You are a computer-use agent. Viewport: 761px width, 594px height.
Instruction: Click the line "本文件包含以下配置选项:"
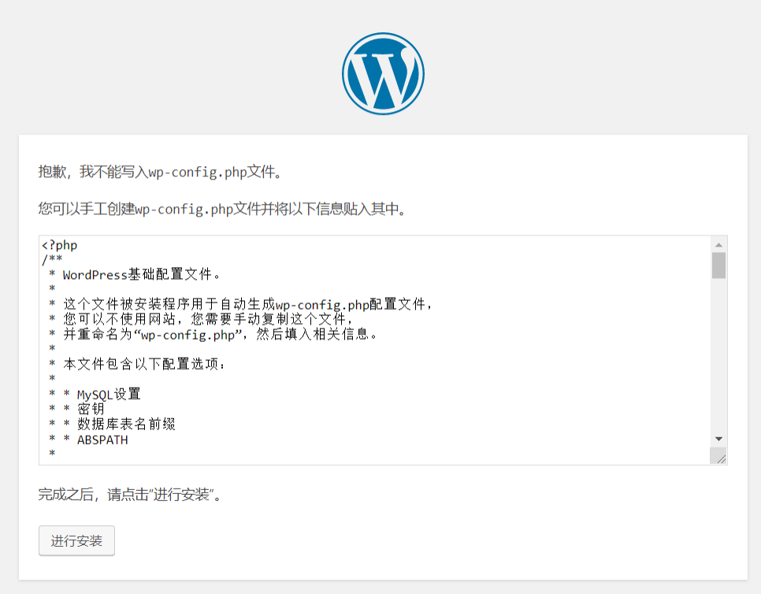(144, 364)
